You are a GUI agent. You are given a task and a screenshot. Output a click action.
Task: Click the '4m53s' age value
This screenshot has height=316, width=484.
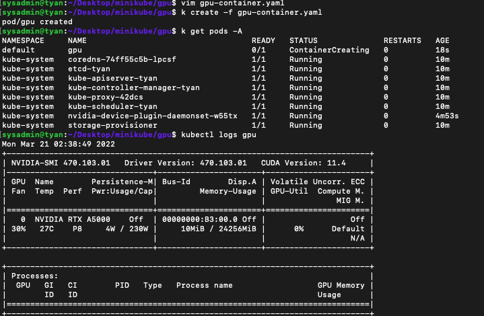(x=447, y=116)
